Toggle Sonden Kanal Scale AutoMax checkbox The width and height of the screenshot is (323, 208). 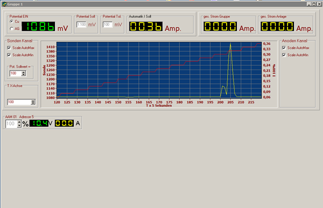click(9, 48)
